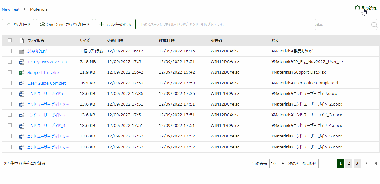Click the search magnifier icon
Viewport: 380px width, 184px height.
[x=374, y=25]
